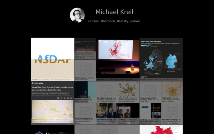Viewport: 214px width, 134px height.
Task: Click Michael Kreil's profile portrait
Action: tap(77, 15)
